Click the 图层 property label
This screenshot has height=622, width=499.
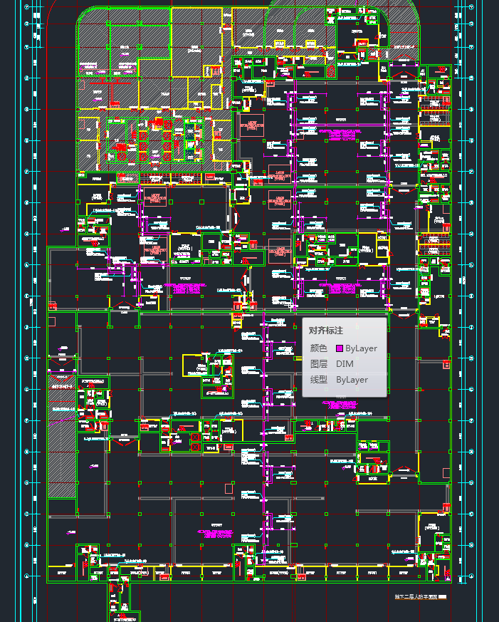318,364
